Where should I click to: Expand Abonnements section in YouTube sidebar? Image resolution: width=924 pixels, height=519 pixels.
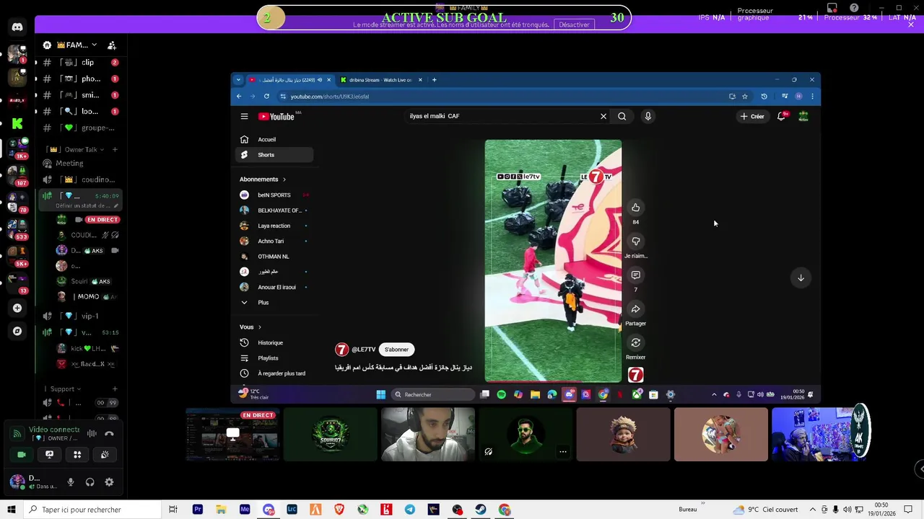(263, 179)
